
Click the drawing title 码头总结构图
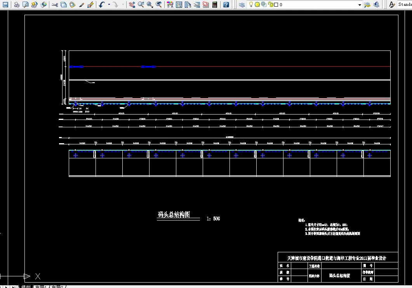[174, 215]
